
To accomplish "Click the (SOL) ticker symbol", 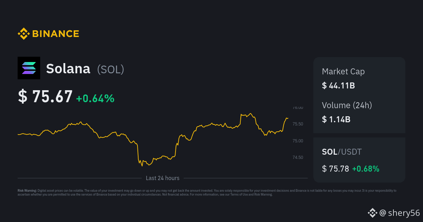I will point(111,69).
